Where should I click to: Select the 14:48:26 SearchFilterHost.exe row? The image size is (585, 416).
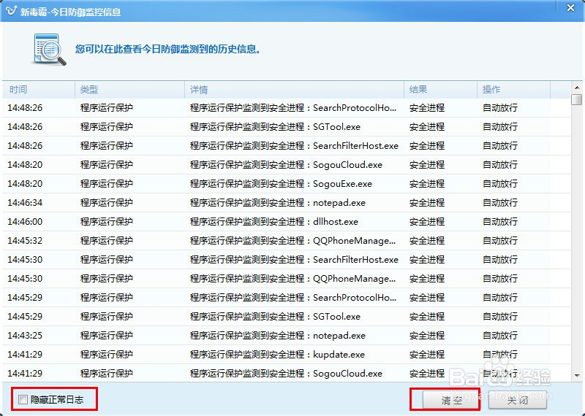click(x=287, y=146)
